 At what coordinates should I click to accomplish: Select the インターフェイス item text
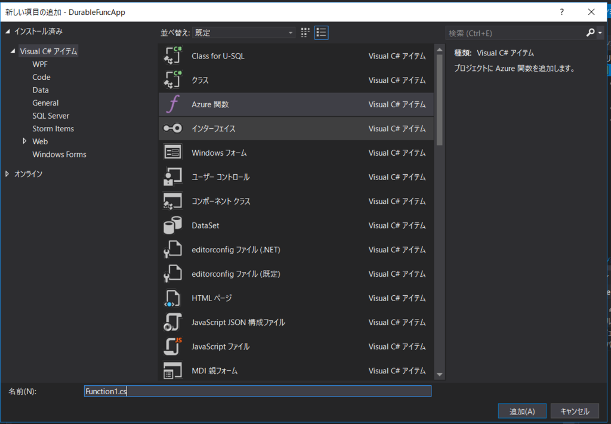pyautogui.click(x=214, y=128)
